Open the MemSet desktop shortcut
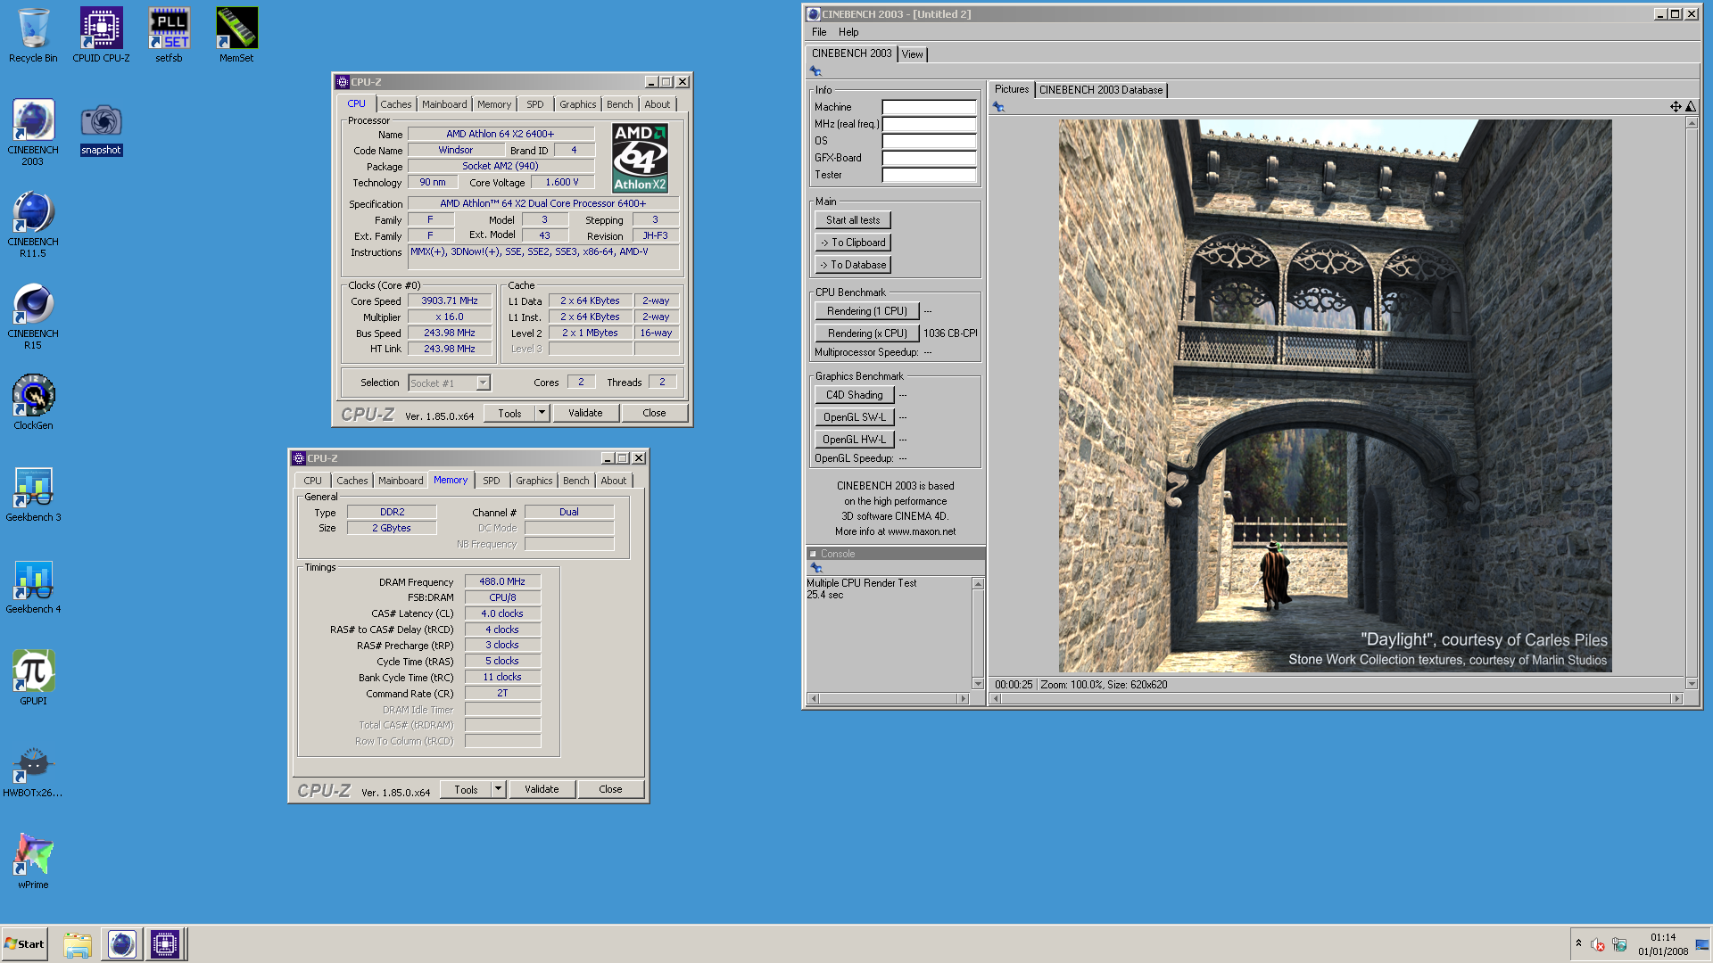The height and width of the screenshot is (963, 1713). coord(236,36)
